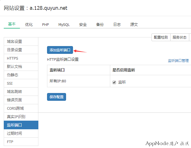Select 域名跳转 in the sidebar
The height and width of the screenshot is (148, 191).
14,92
